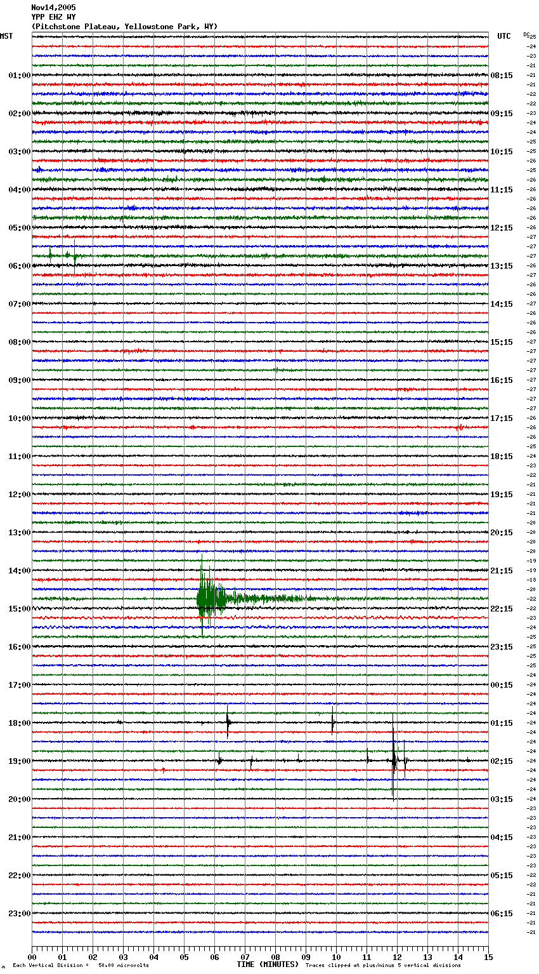Click the 09:15 UTC time label
Viewport: 539px width, 974px height.
tap(502, 114)
